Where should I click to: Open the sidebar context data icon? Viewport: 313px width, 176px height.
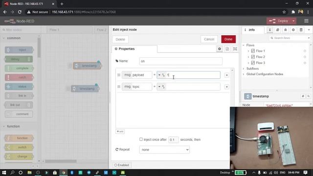click(301, 30)
